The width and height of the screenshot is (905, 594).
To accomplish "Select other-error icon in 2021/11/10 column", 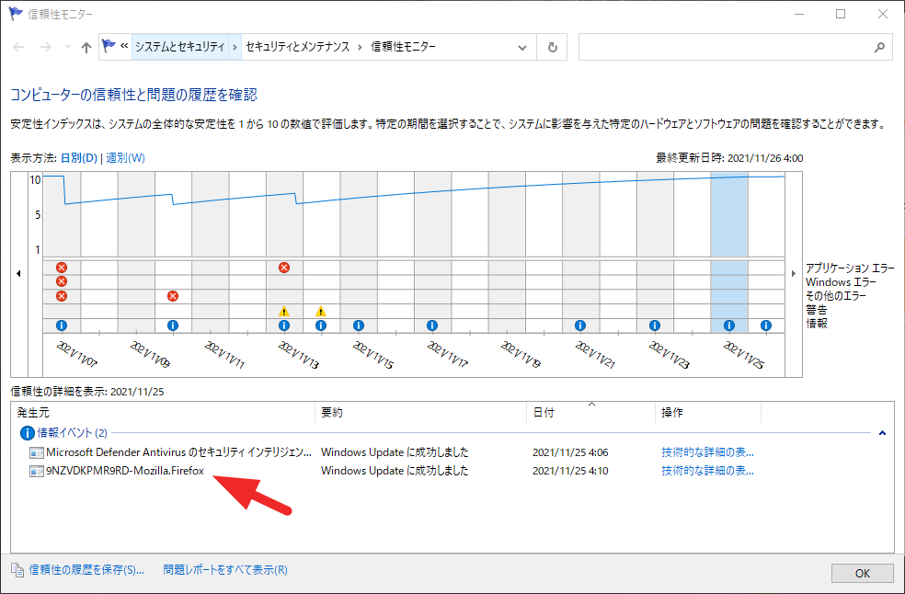I will coord(173,295).
